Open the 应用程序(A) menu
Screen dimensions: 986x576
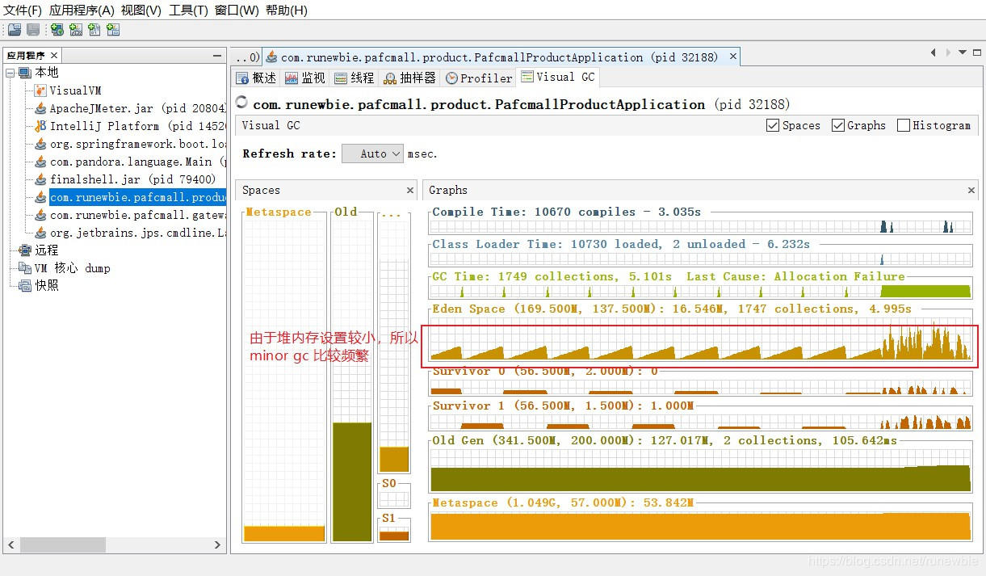click(82, 11)
